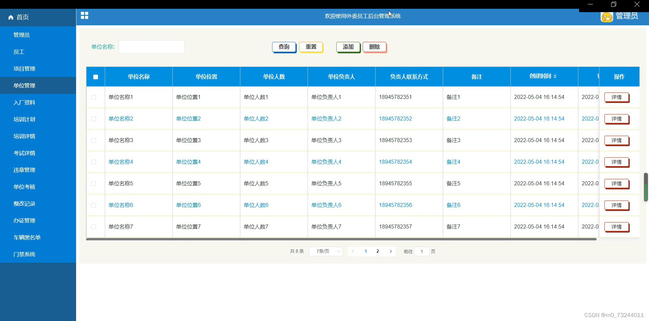
Task: Click the 查询 search button
Action: (x=284, y=47)
